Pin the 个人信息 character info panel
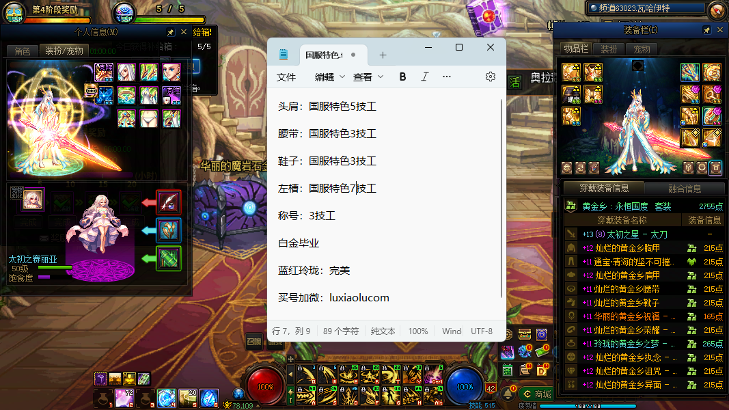 [x=170, y=32]
